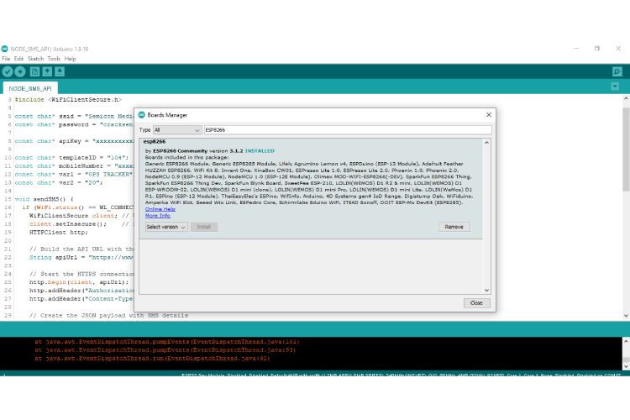Open the More Info link
The image size is (630, 420).
click(157, 216)
